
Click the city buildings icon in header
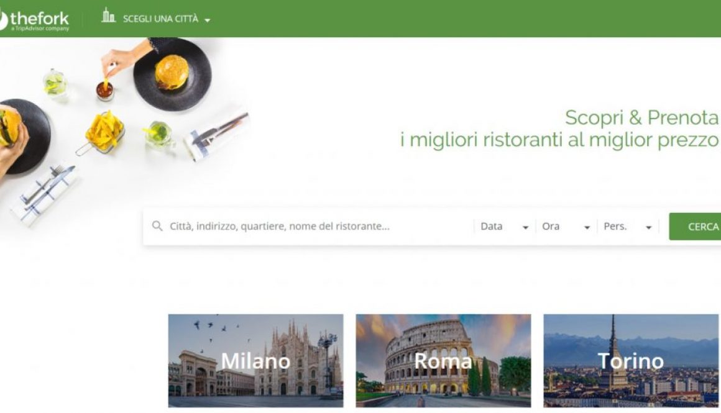point(109,15)
